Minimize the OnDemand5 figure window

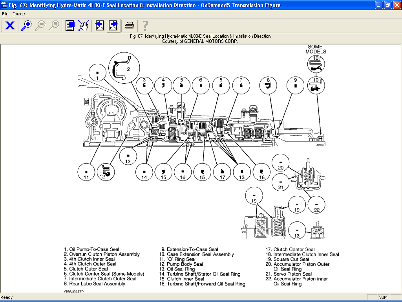[379, 5]
